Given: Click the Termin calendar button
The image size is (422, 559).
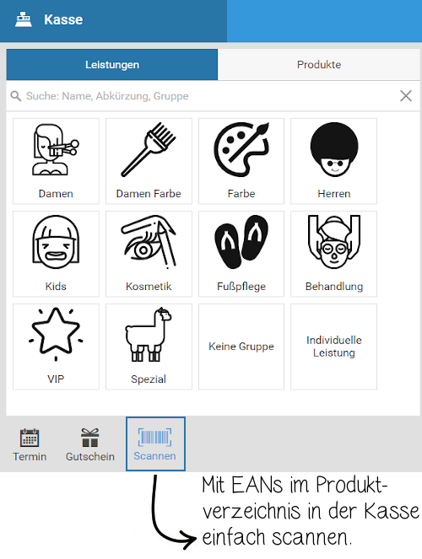Looking at the screenshot, I should click(x=30, y=444).
